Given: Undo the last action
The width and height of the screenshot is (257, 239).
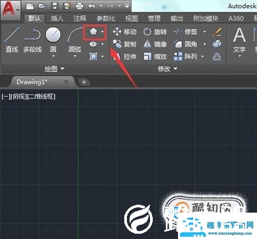Looking at the screenshot, I should [x=92, y=6].
